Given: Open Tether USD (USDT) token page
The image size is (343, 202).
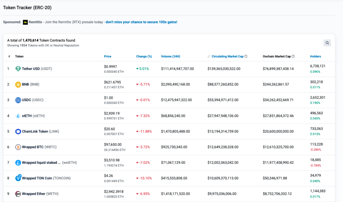Looking at the screenshot, I should pos(37,69).
